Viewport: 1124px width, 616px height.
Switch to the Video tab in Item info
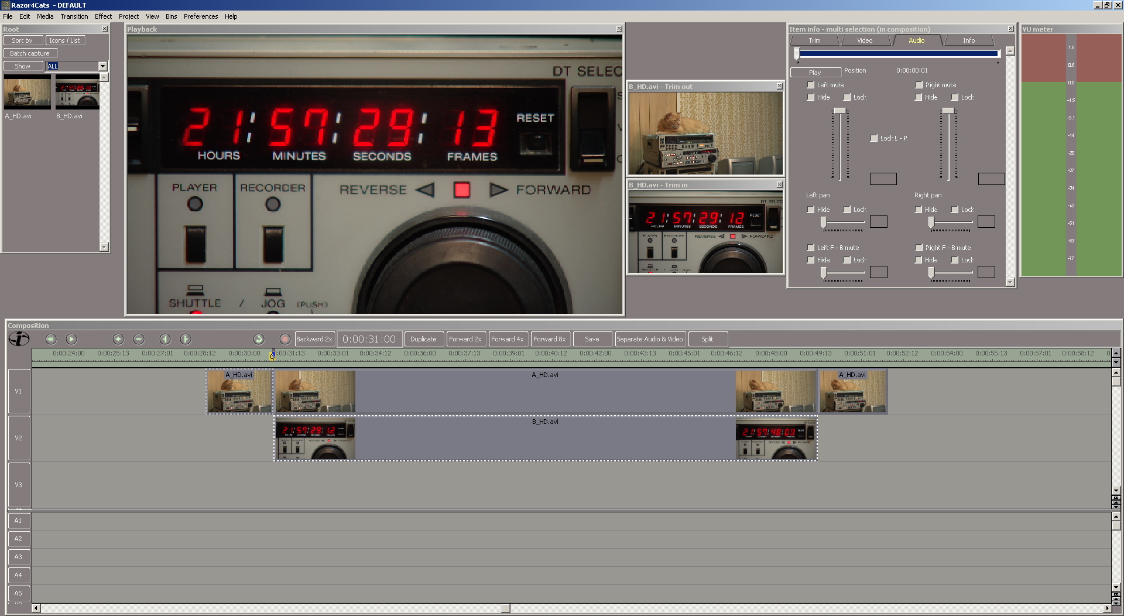coord(865,40)
